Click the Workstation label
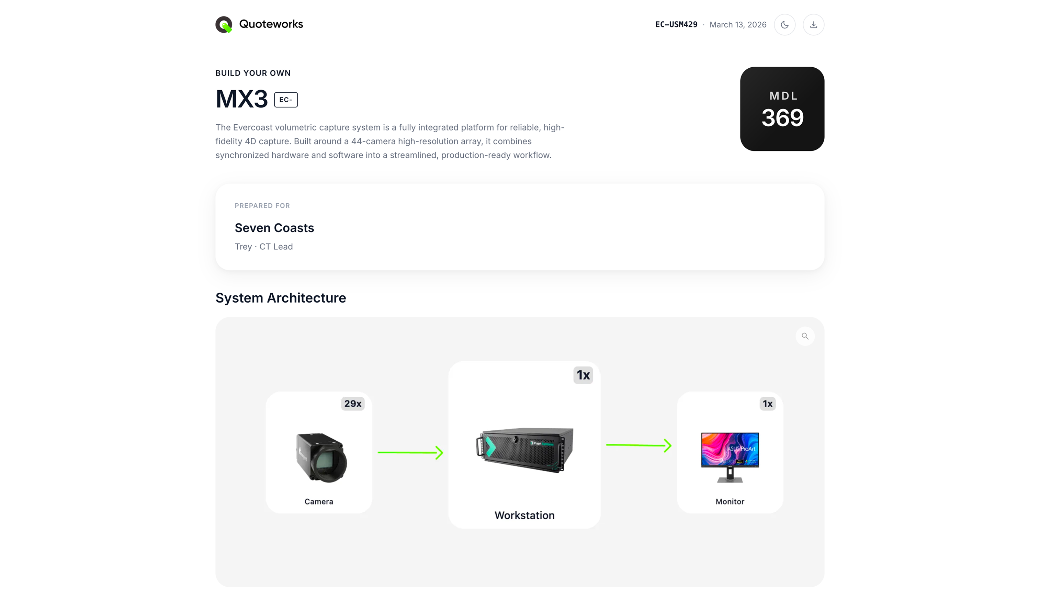This screenshot has height=599, width=1040. 524,516
